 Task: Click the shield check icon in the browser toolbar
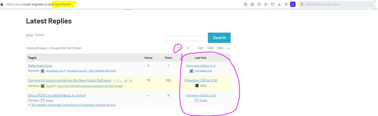coord(259,4)
